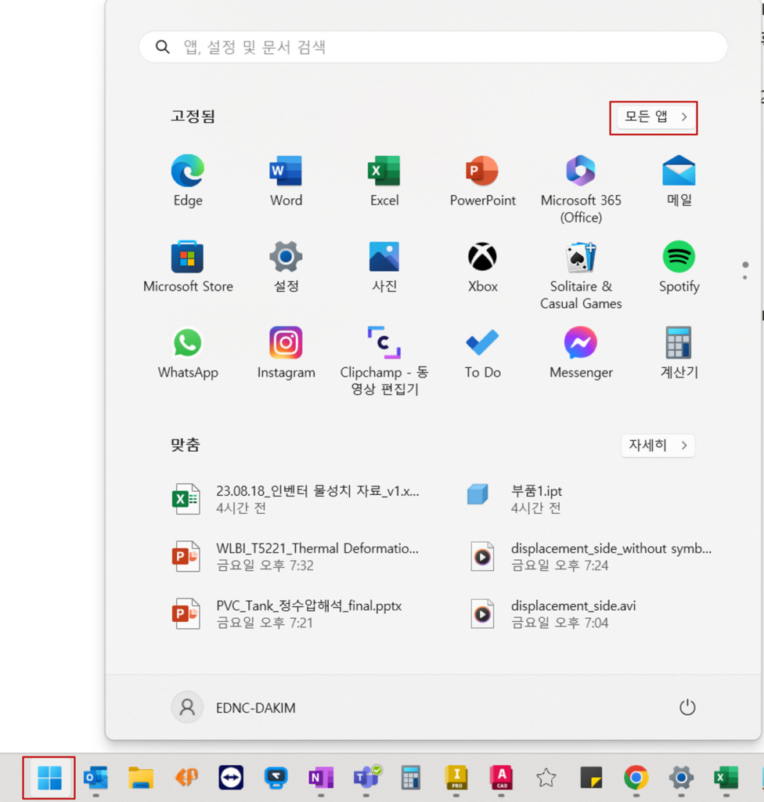Open AutoCAD from the taskbar
Screen dimensions: 764x802
click(x=501, y=778)
